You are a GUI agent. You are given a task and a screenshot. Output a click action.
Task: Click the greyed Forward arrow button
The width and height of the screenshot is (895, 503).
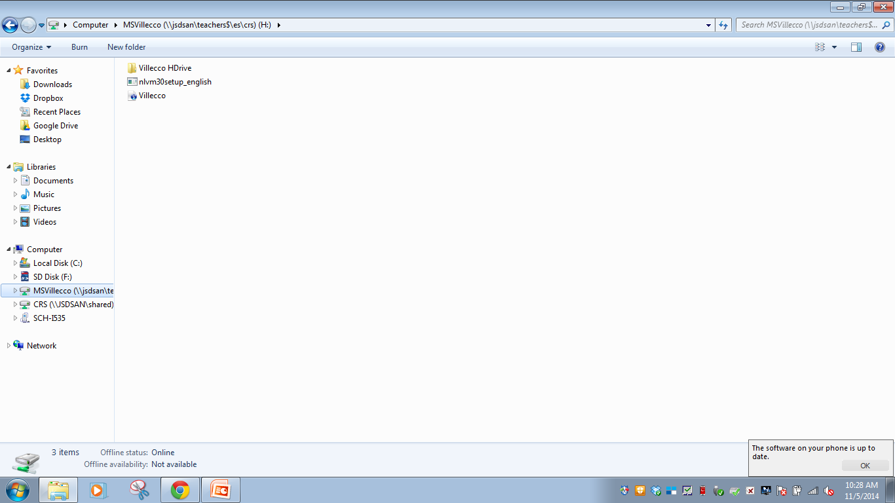[28, 25]
